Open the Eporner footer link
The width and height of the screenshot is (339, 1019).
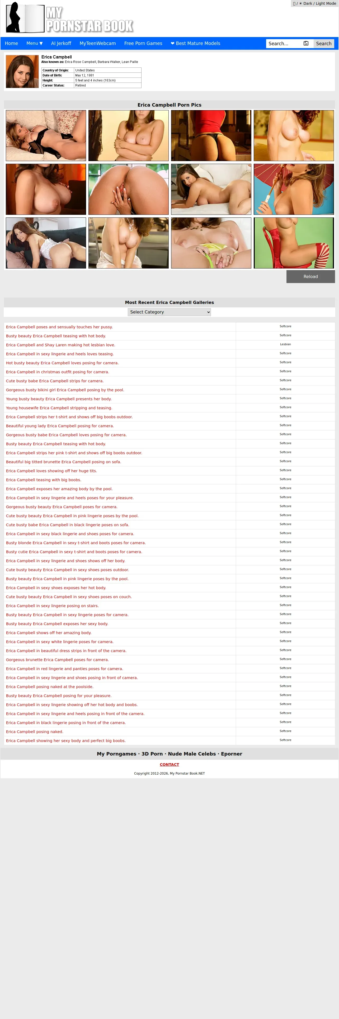(232, 754)
